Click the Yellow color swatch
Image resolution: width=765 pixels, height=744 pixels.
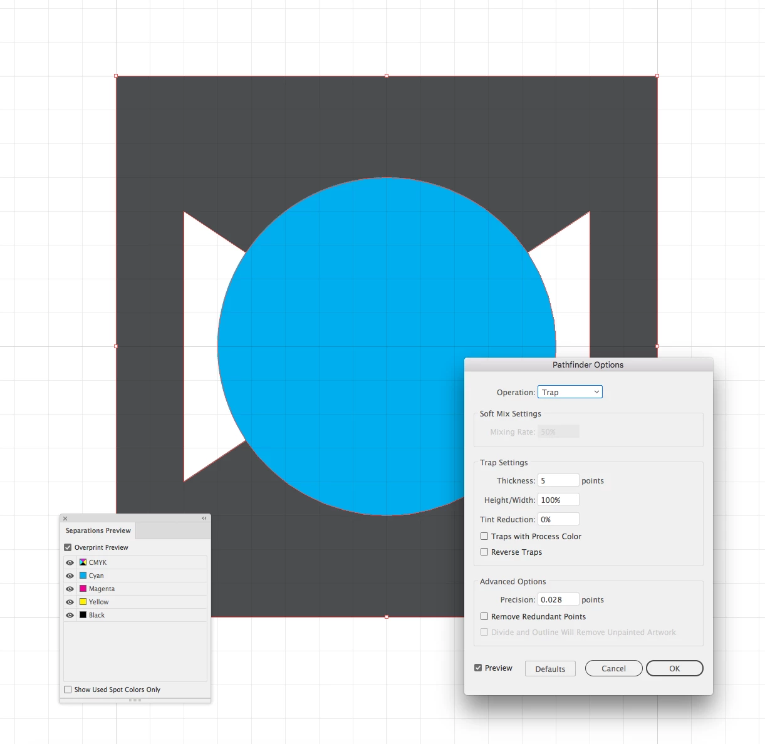pos(83,602)
